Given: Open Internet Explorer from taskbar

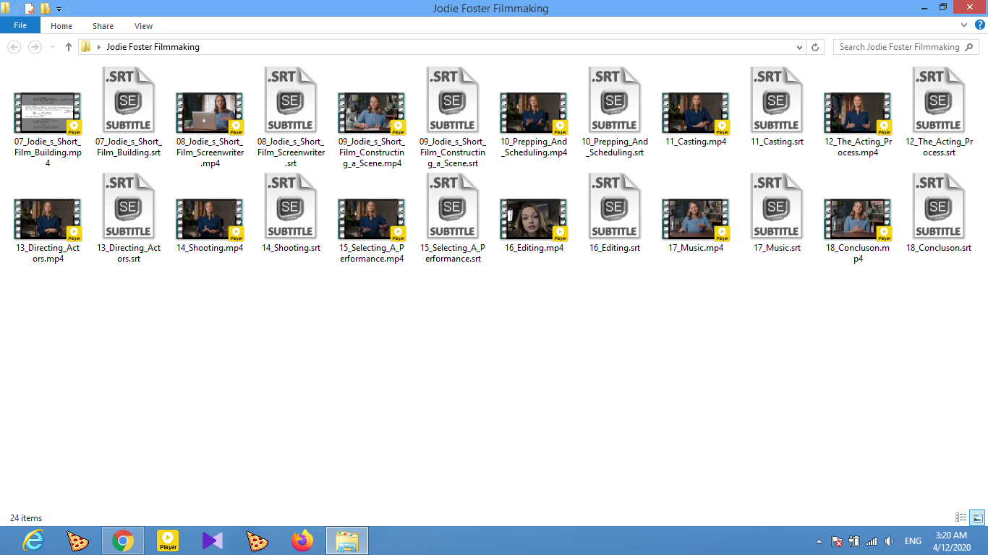Looking at the screenshot, I should pyautogui.click(x=33, y=541).
